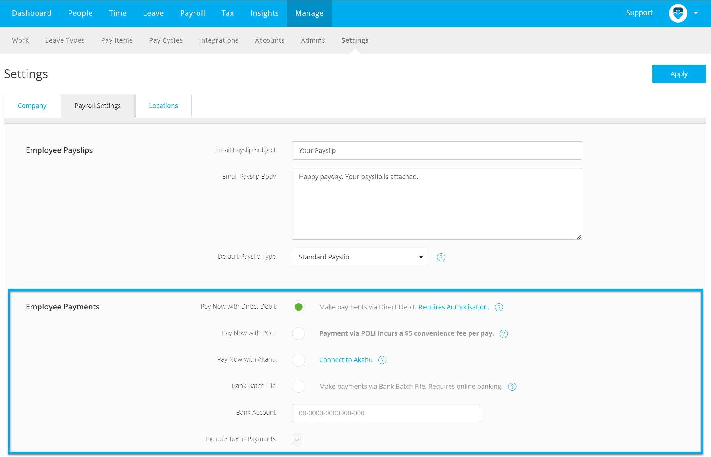Open help icon for Bank Batch File

coord(512,387)
